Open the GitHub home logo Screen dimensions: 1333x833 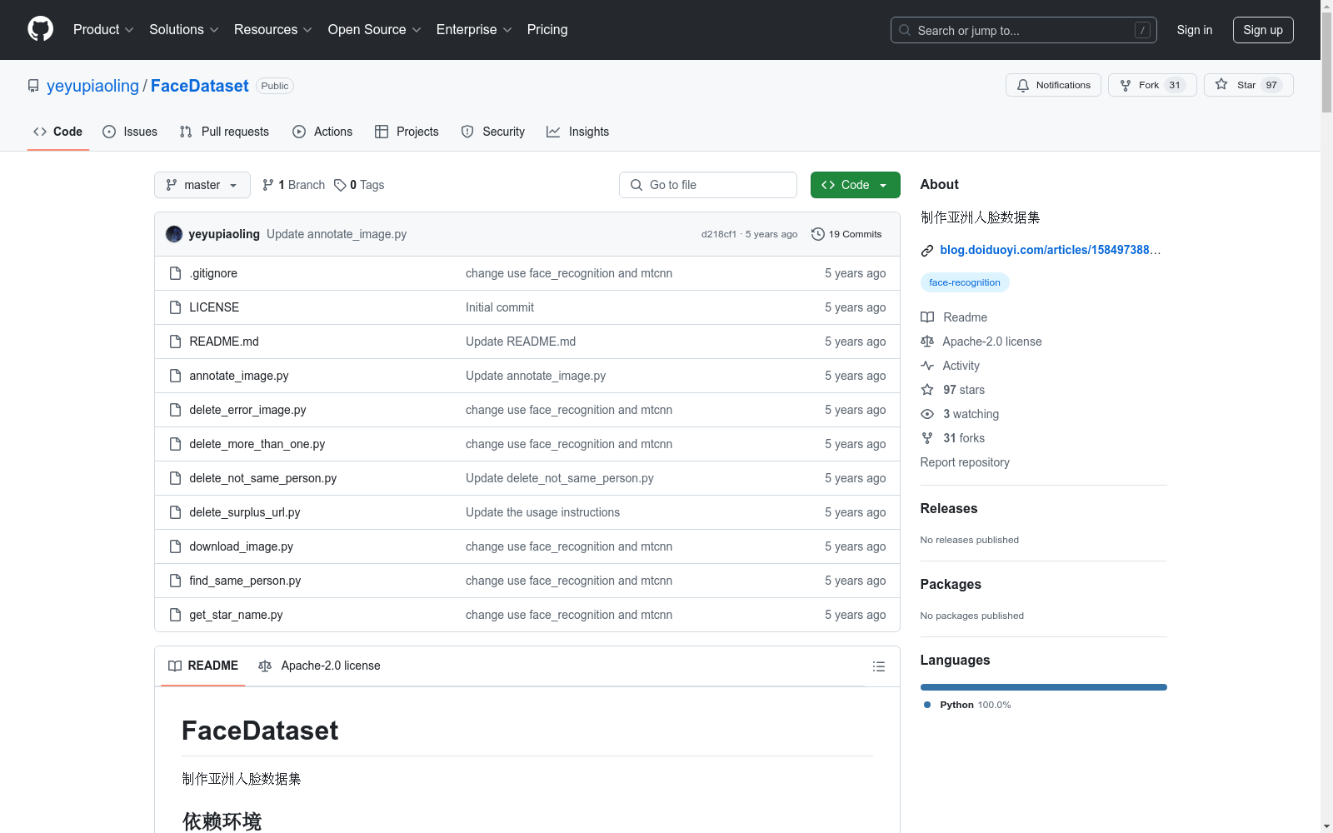point(40,29)
